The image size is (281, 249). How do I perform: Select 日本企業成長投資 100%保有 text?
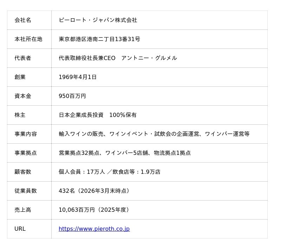click(98, 115)
